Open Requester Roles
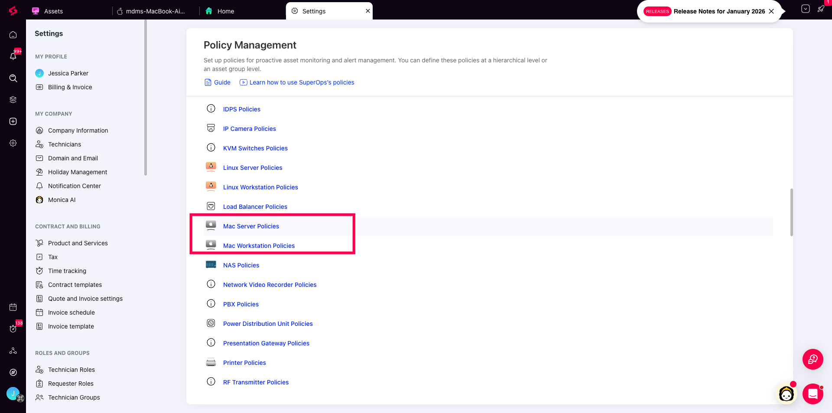Screen dimensions: 832x413 click(71, 384)
